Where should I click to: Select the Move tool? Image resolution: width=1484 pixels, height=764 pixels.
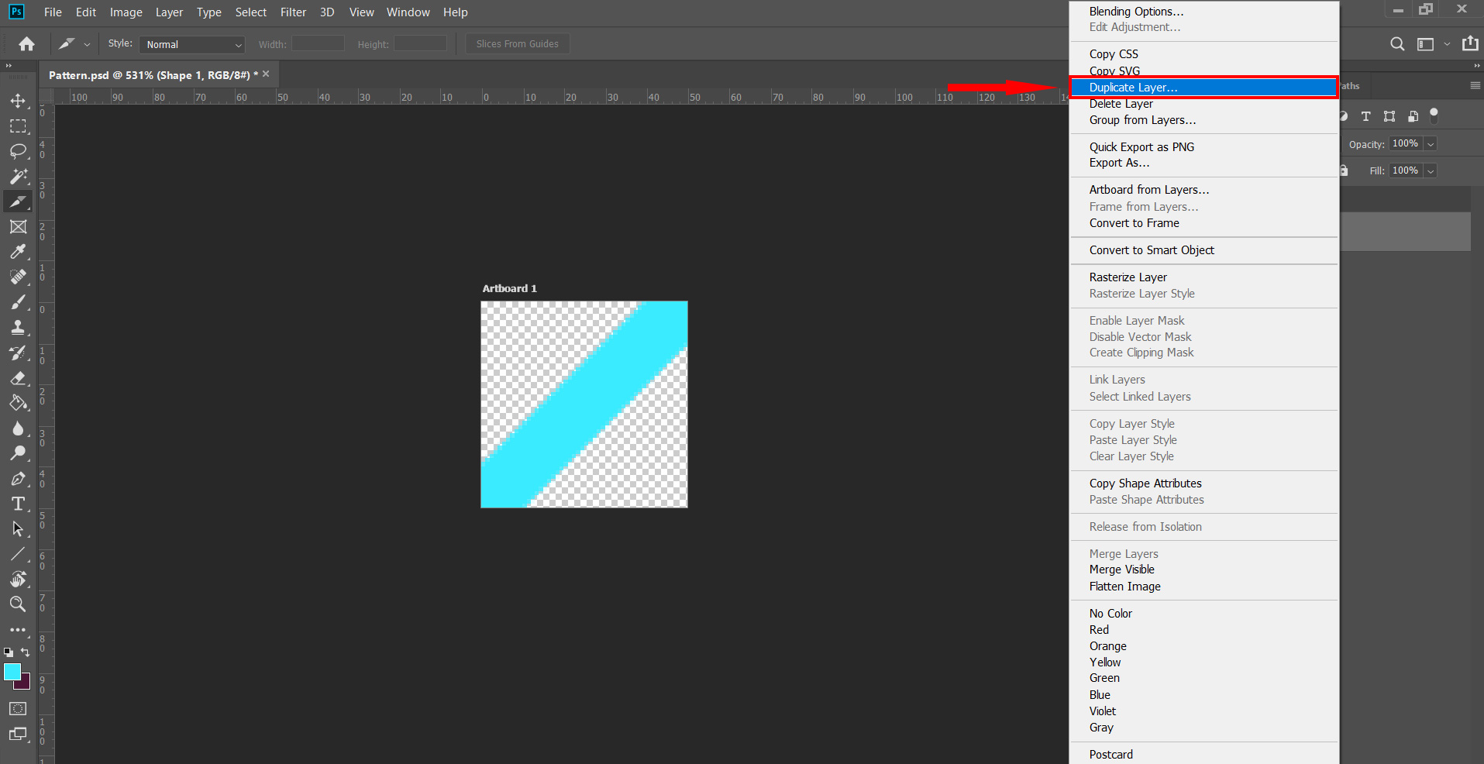[18, 101]
